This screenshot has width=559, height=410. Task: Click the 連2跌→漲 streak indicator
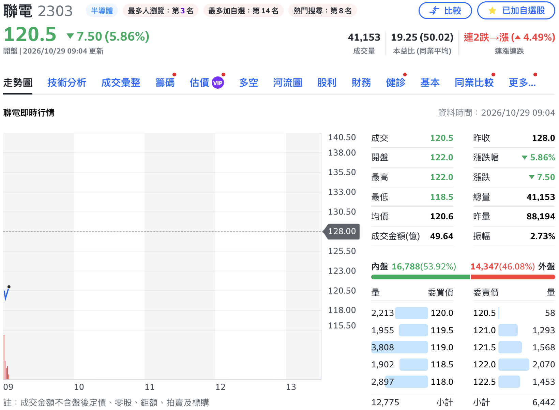(509, 37)
